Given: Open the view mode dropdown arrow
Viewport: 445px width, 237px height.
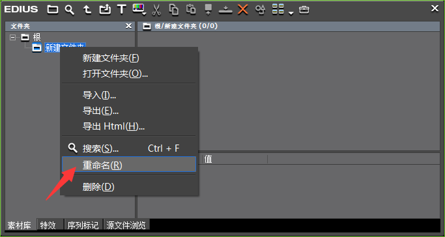Looking at the screenshot, I should click(291, 13).
